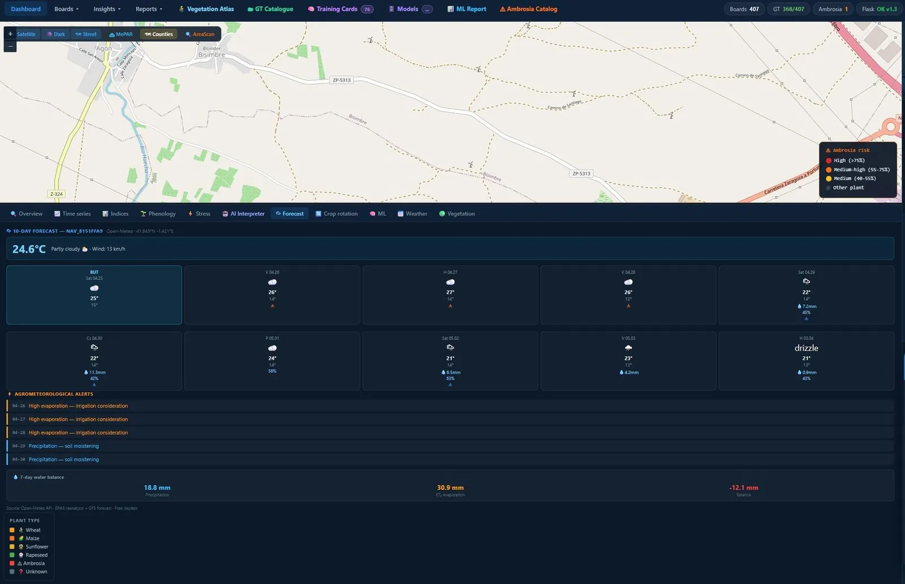Click the Wheat plant type color swatch
905x584 pixels.
(12, 530)
